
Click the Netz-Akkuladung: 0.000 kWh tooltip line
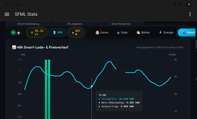pyautogui.click(x=119, y=103)
